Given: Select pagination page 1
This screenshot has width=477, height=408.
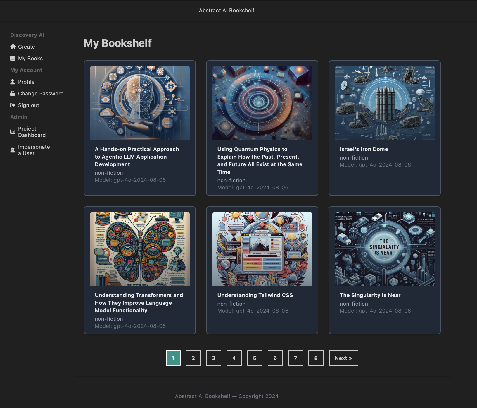Looking at the screenshot, I should tap(173, 358).
